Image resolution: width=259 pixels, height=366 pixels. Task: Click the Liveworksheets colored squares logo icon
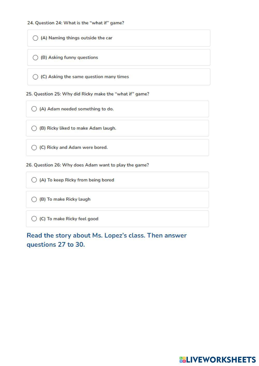click(183, 360)
